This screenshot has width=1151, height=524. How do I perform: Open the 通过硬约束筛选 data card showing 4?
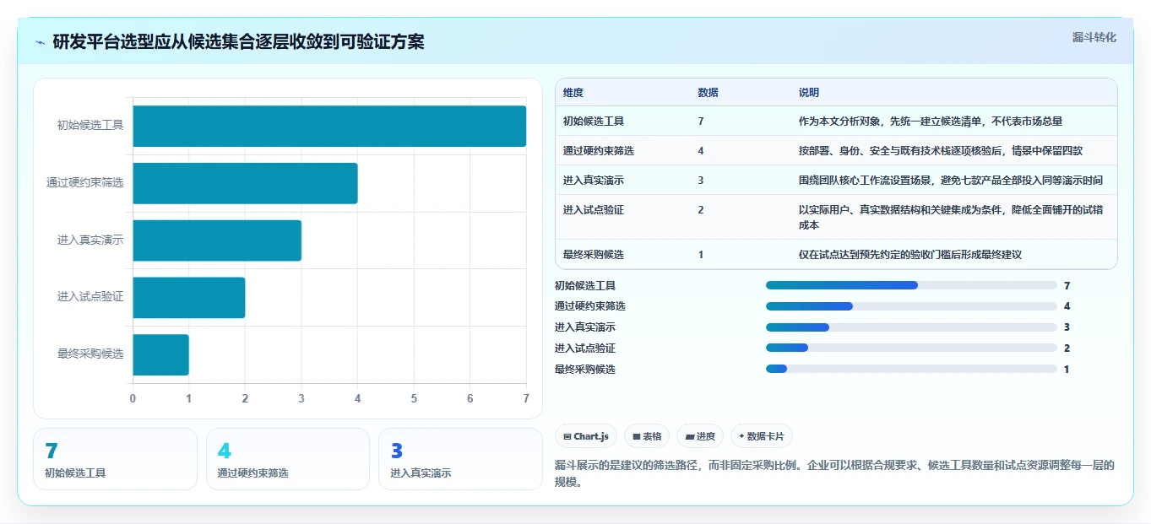coord(288,459)
